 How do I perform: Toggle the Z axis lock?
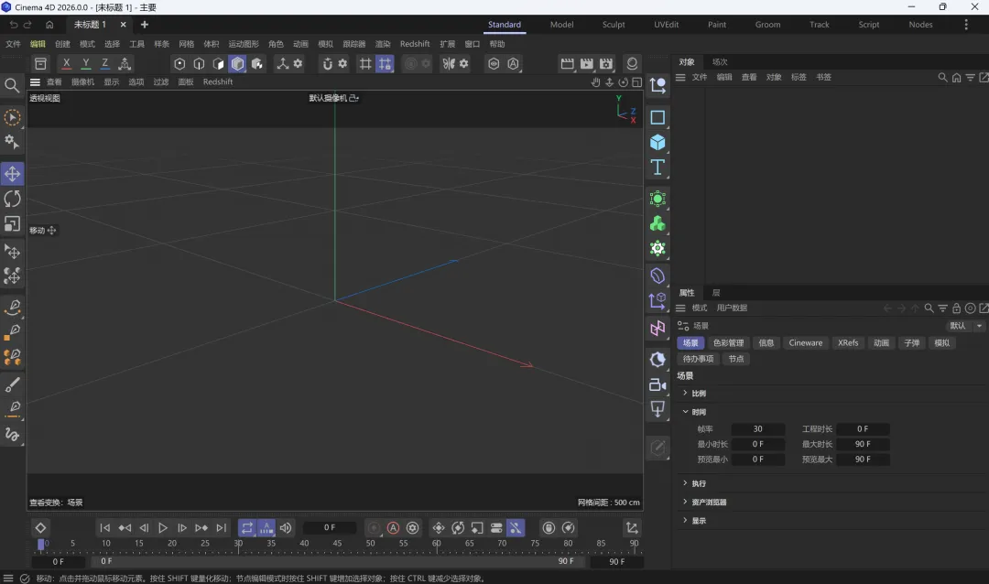(105, 64)
